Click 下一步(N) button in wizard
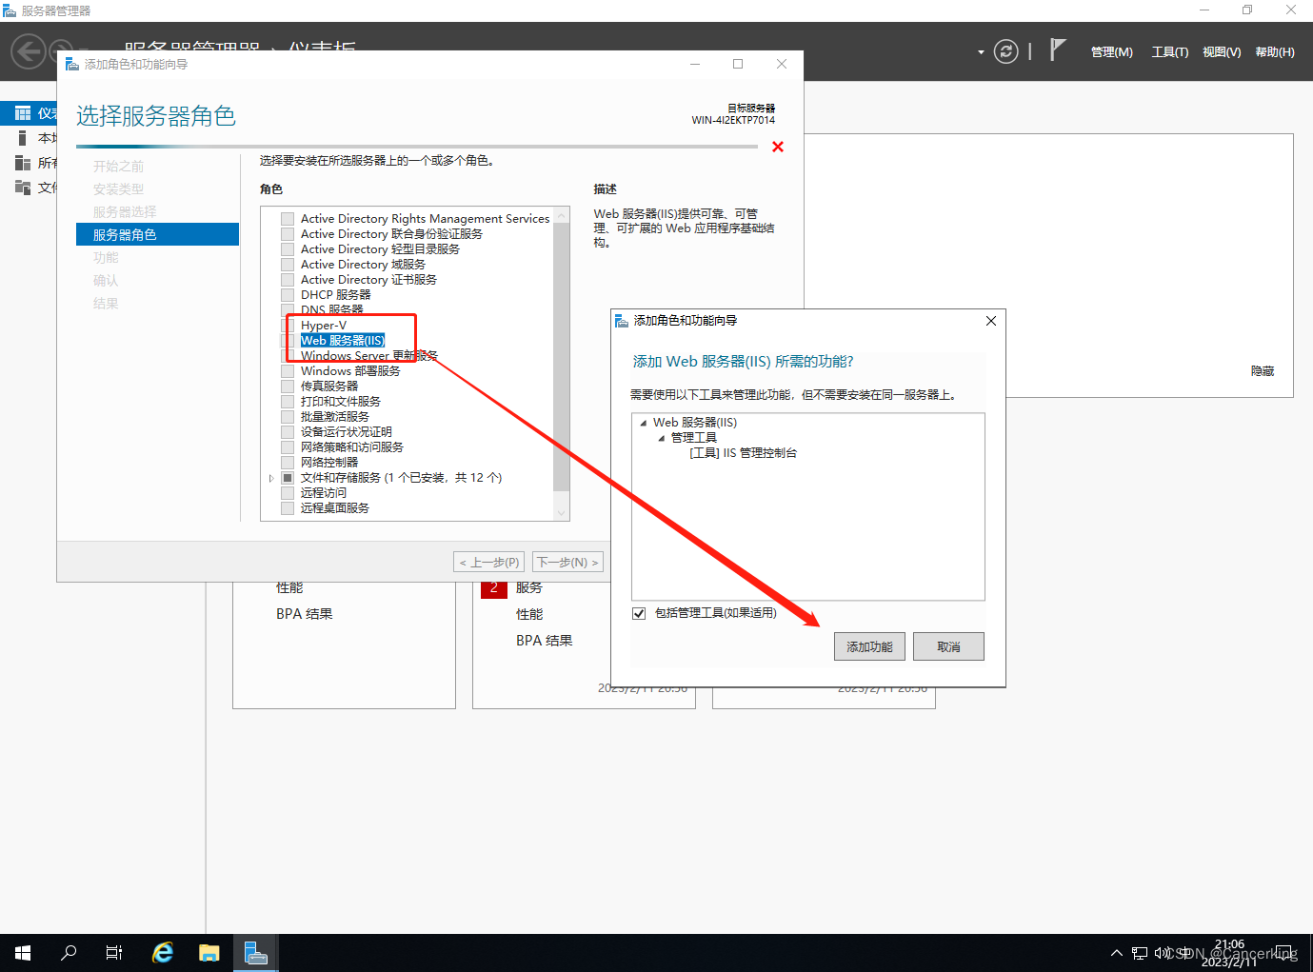This screenshot has height=972, width=1313. pyautogui.click(x=567, y=563)
